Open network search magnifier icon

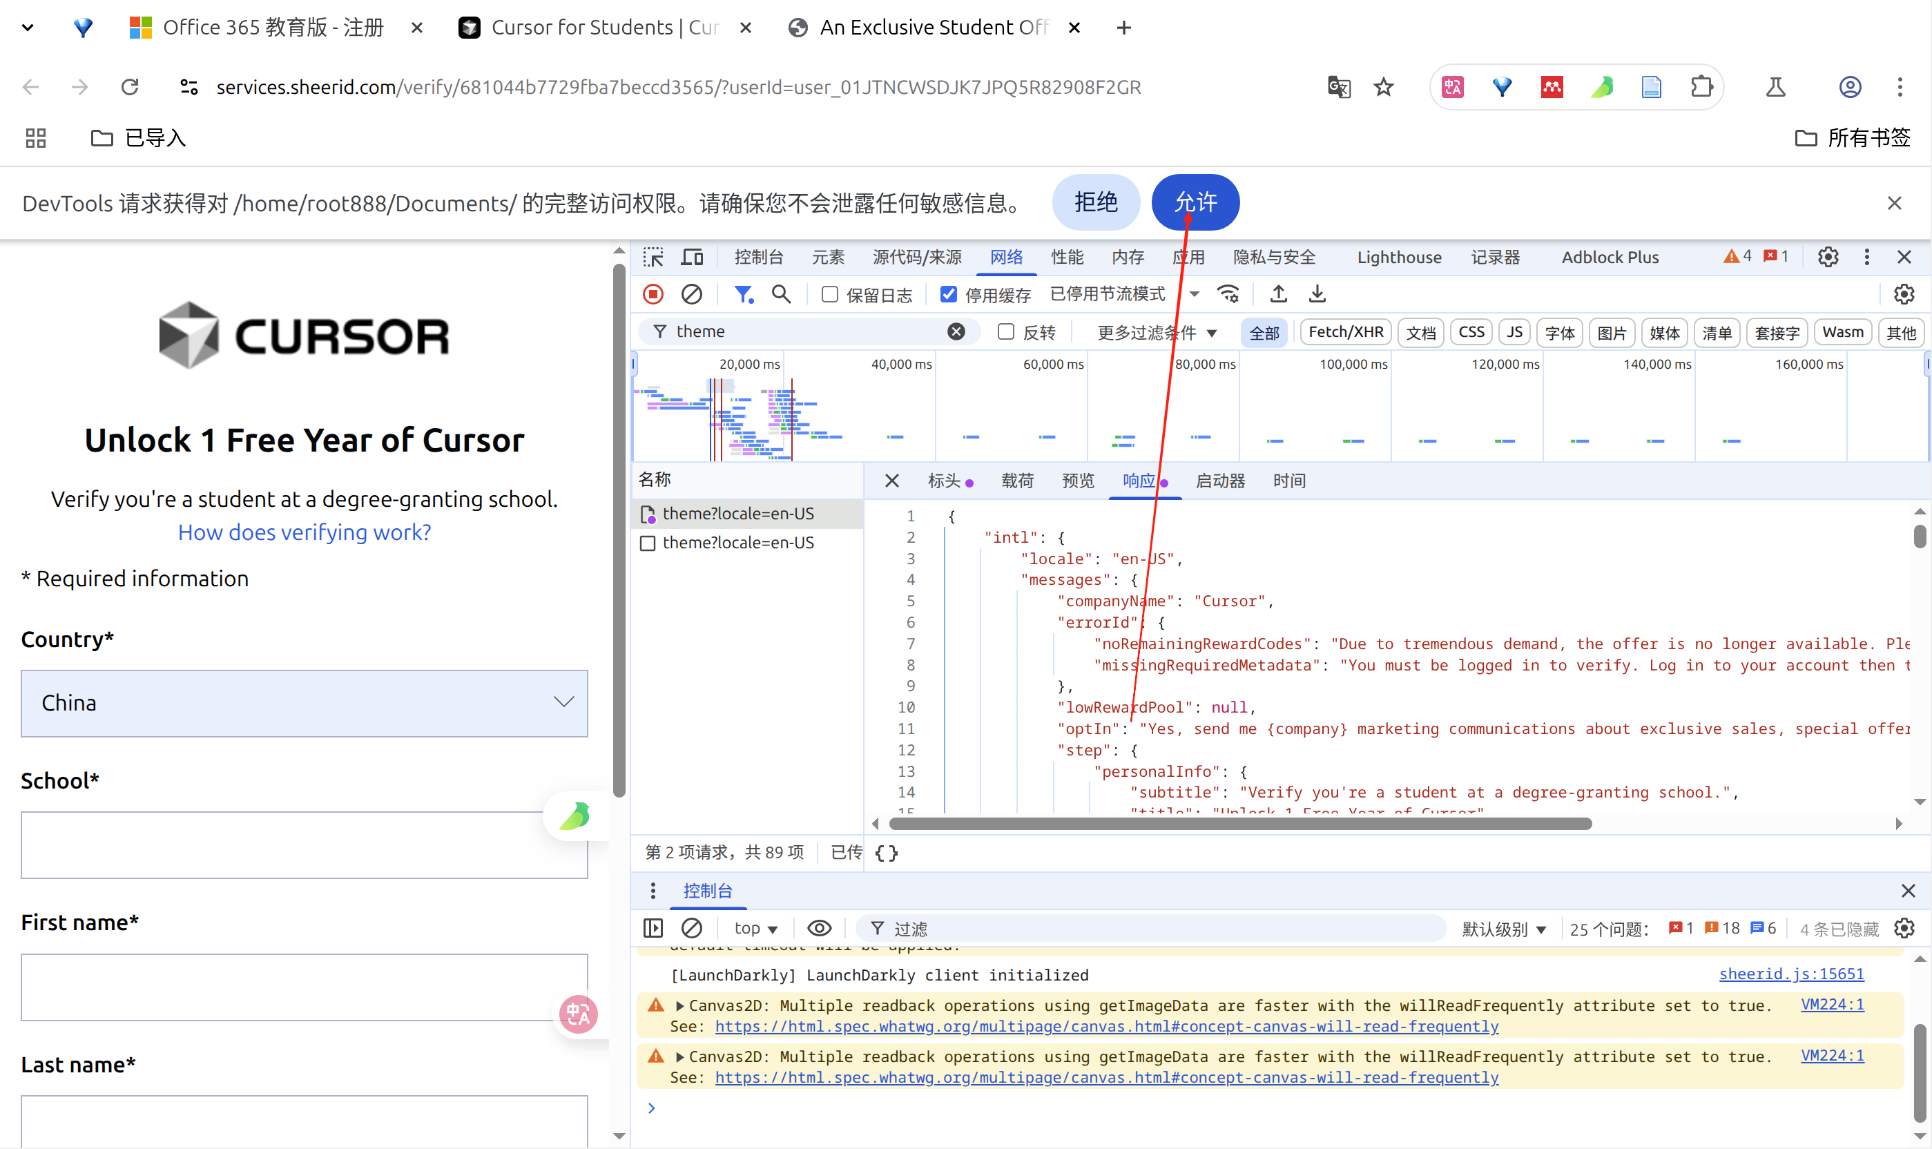781,294
